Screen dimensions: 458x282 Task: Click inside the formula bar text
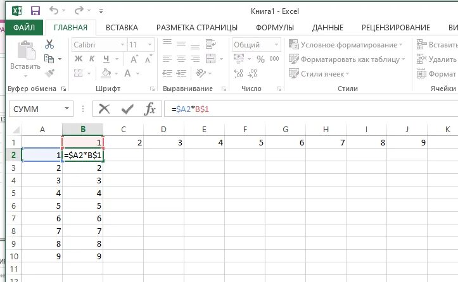(191, 109)
